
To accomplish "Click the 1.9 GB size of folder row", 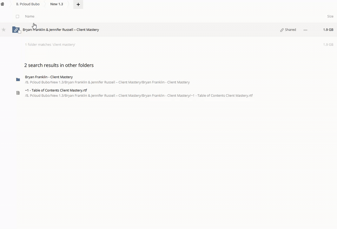I will click(328, 30).
